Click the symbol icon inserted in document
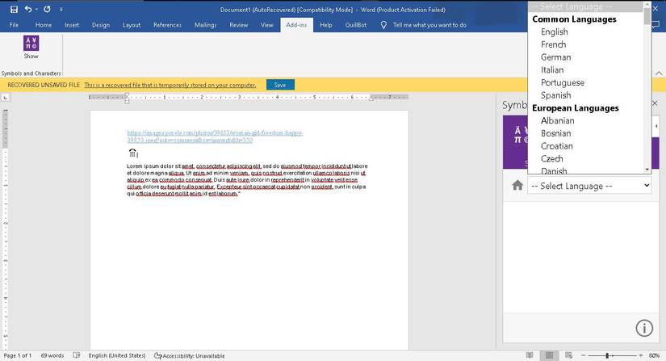 pyautogui.click(x=132, y=153)
